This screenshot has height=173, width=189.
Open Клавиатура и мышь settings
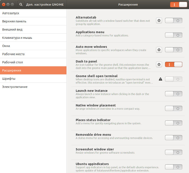point(33,38)
